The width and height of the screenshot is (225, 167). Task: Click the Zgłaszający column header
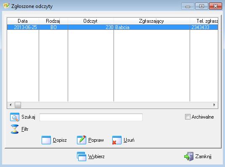coord(152,21)
